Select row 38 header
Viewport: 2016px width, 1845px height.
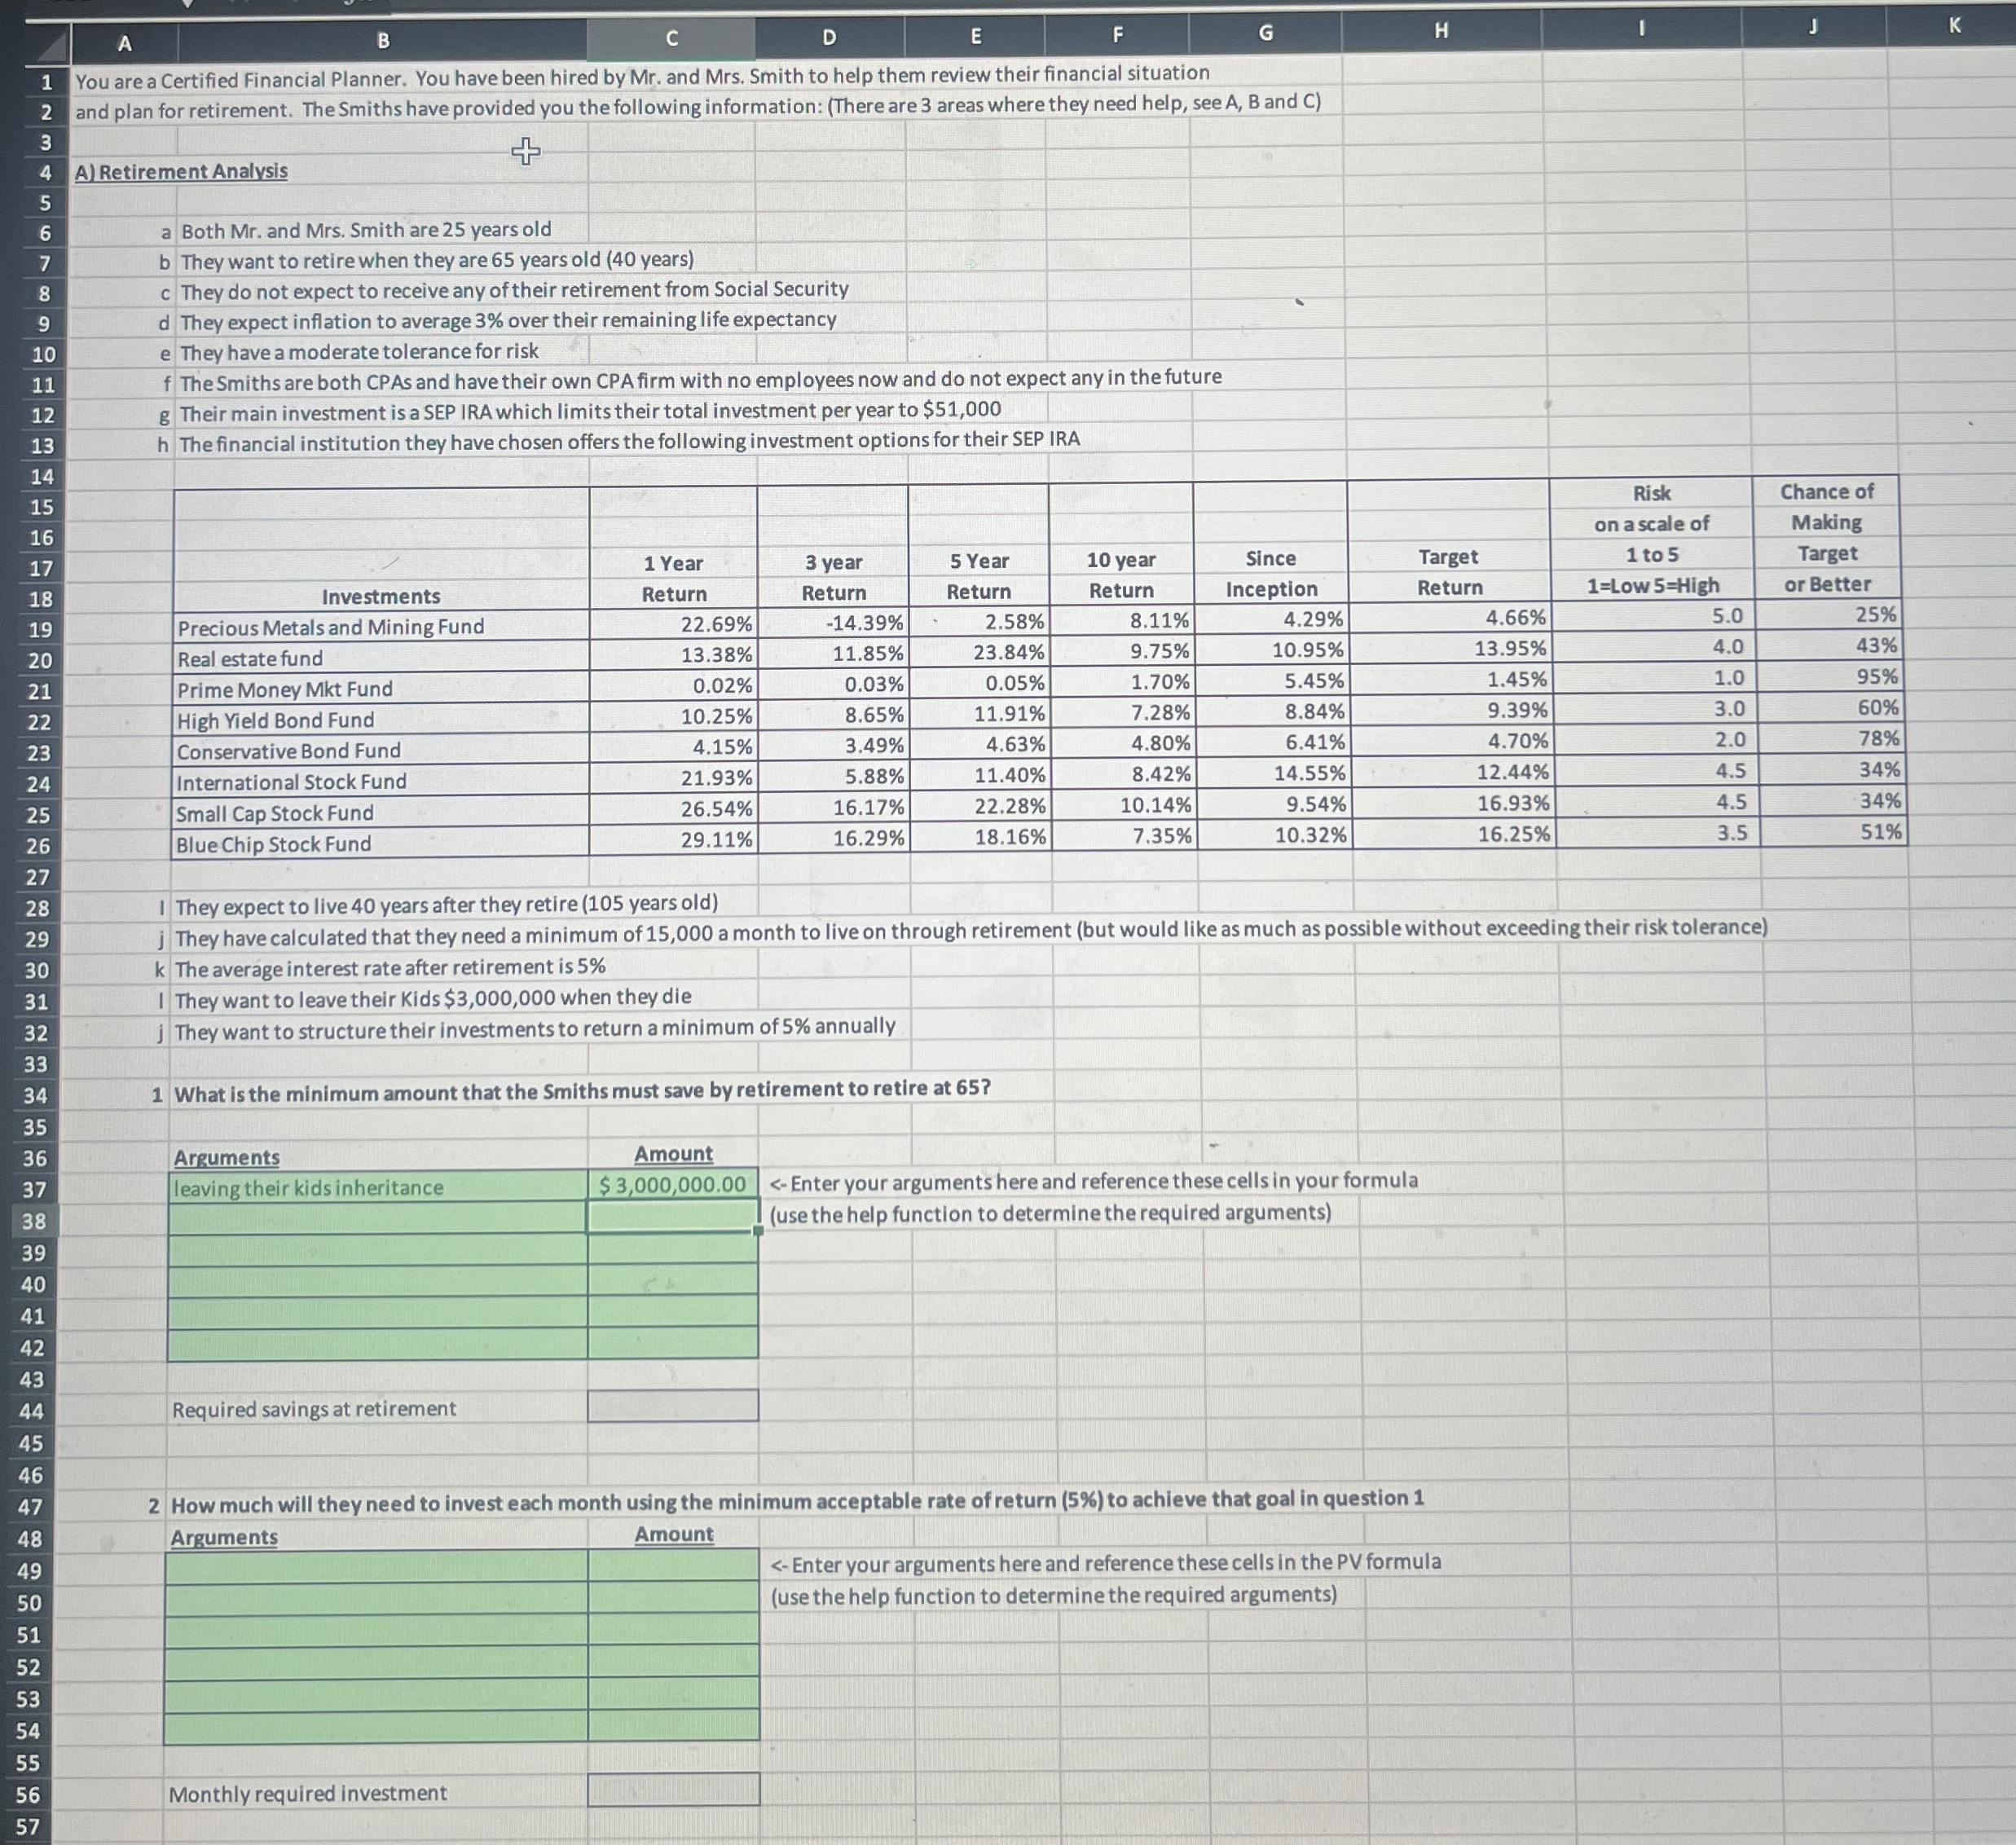pos(34,1221)
